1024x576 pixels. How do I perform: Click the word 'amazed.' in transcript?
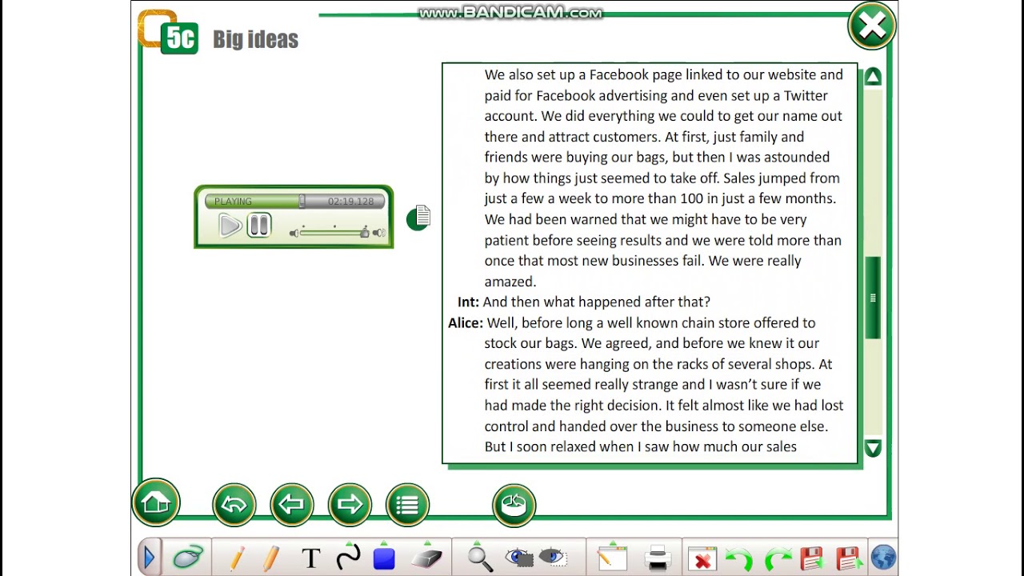510,281
